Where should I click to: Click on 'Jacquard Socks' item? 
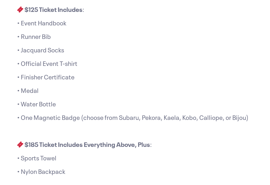tap(42, 50)
